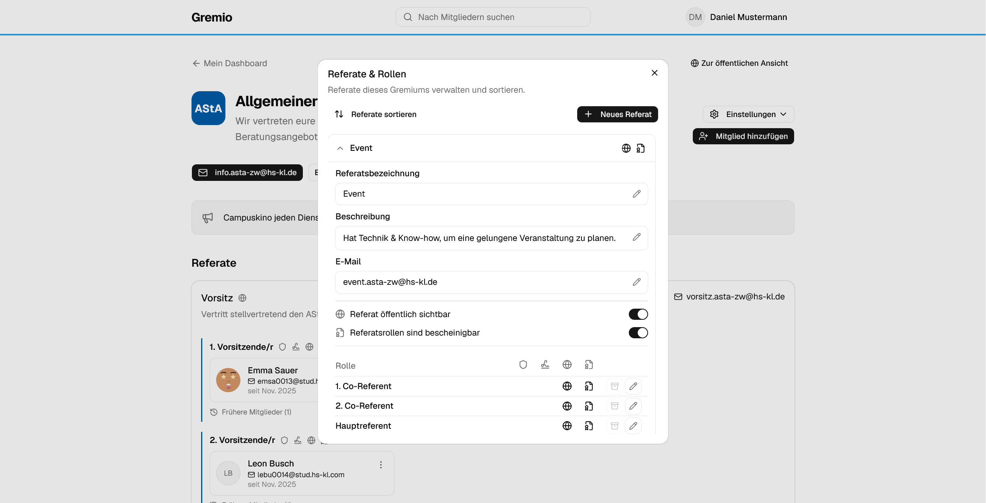Disable Referatsrollen sind bescheinigbar switch
Screen dimensions: 986x503
coord(638,333)
